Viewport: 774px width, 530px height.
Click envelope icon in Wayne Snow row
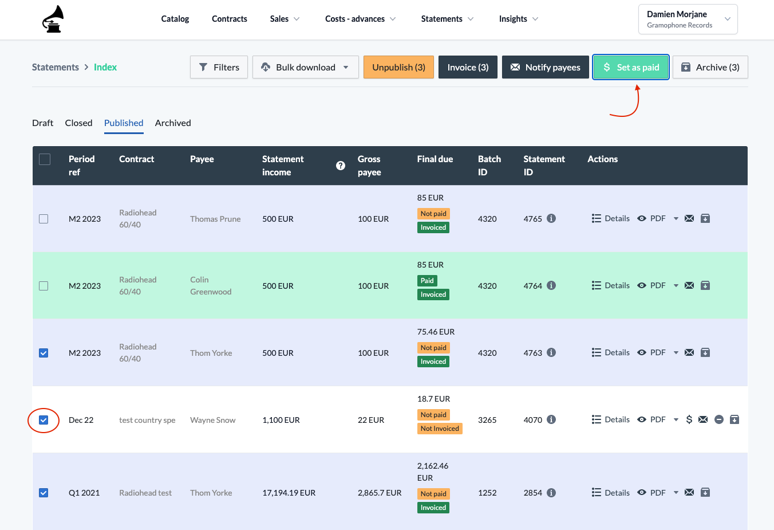click(x=703, y=419)
